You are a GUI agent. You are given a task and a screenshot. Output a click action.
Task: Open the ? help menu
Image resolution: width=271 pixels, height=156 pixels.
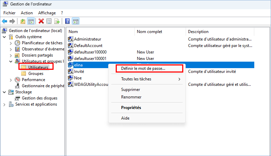[x=62, y=13]
